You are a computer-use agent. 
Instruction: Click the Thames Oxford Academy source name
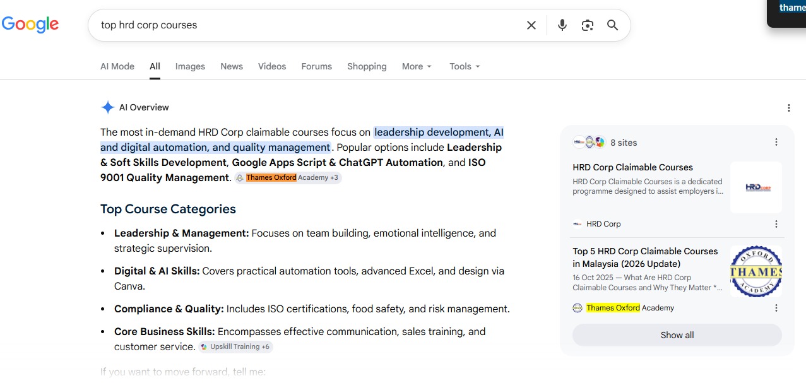630,308
